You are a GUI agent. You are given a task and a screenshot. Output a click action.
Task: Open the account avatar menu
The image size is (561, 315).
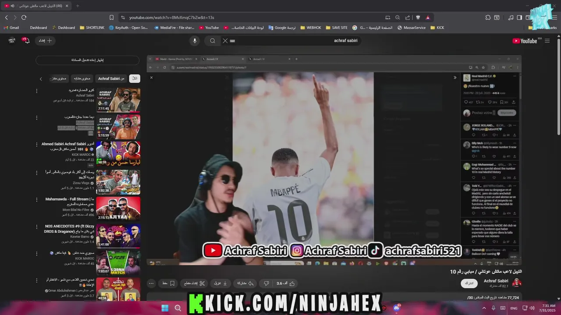[x=12, y=41]
